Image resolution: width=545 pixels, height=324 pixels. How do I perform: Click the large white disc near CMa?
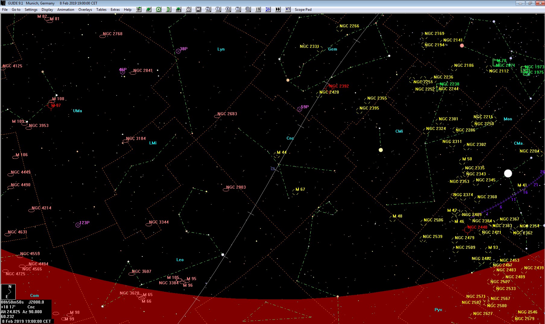pos(508,173)
